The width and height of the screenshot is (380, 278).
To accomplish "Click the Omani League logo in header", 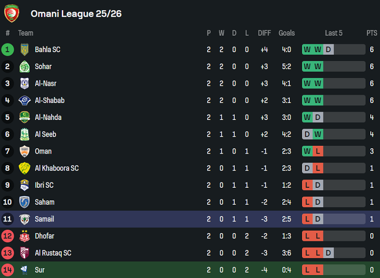I will click(x=11, y=13).
